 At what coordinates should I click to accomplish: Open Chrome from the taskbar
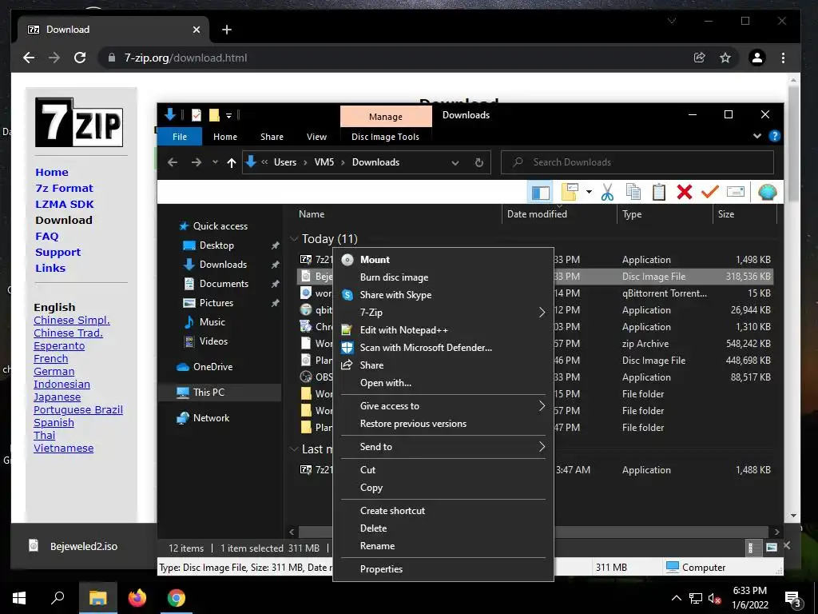[177, 598]
